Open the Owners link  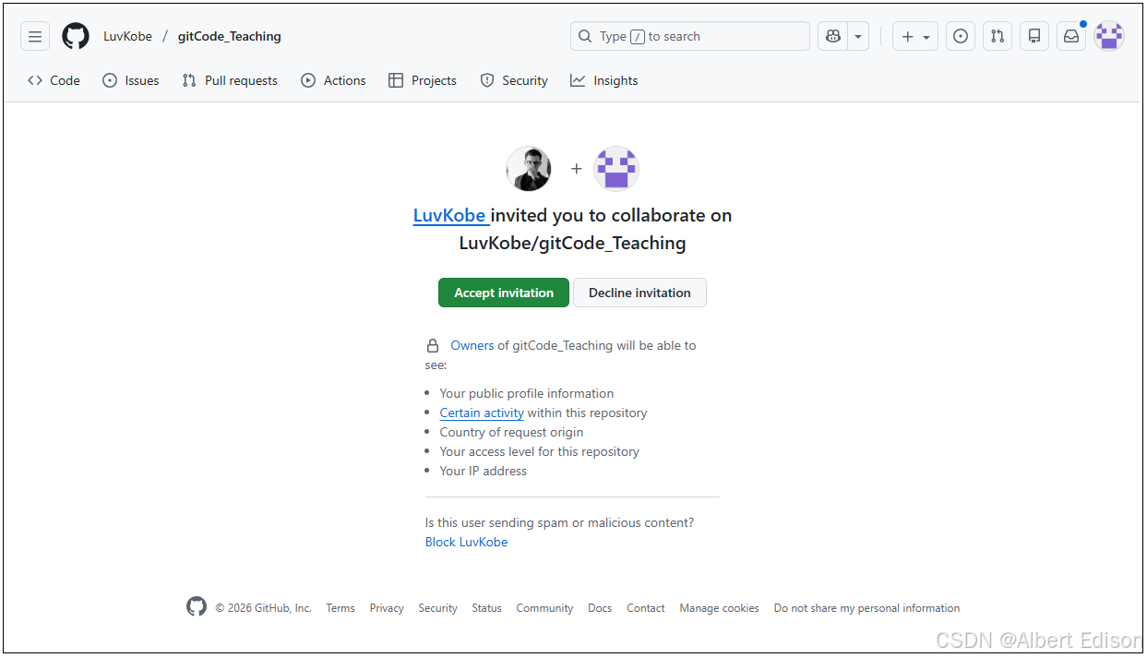tap(472, 346)
